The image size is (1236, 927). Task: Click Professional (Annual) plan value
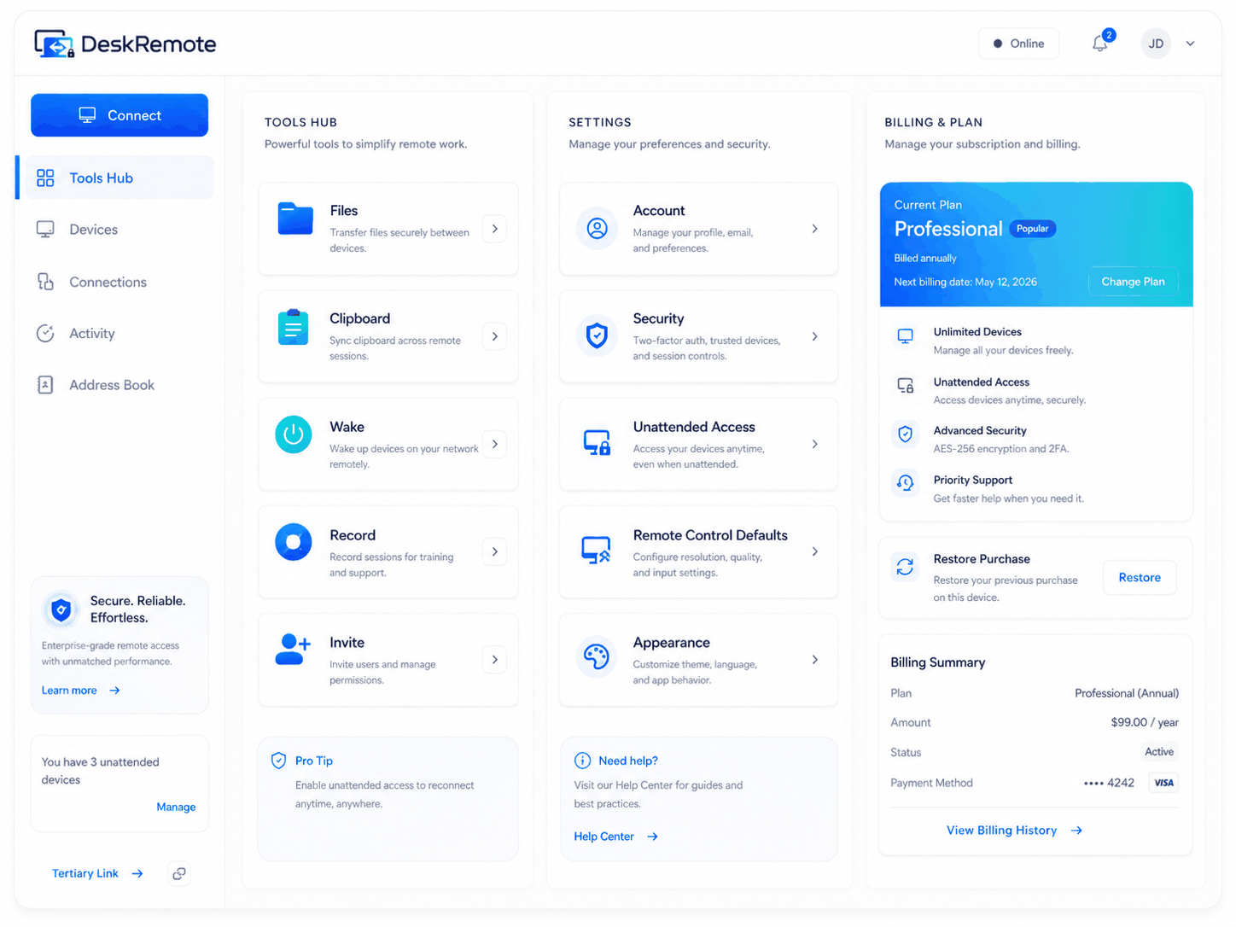[1127, 693]
